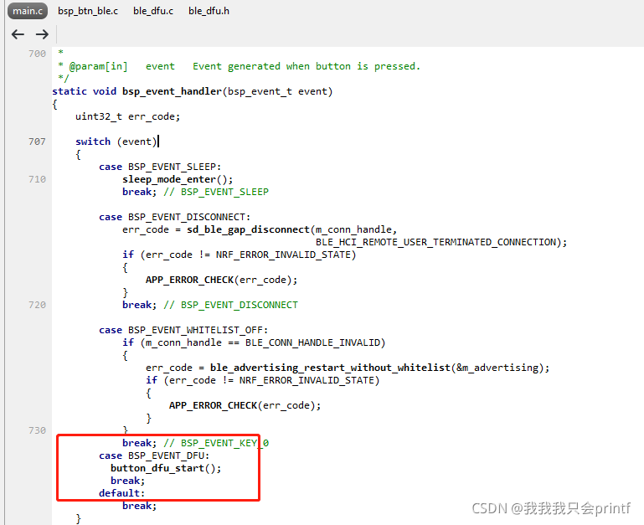Click line number 730 in gutter

(x=37, y=430)
